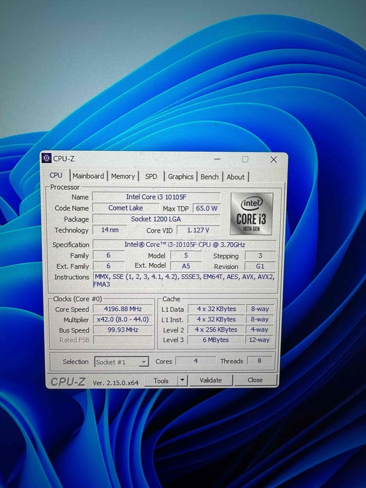Minimize the CPU-Z window
Image resolution: width=366 pixels, height=488 pixels.
click(217, 159)
